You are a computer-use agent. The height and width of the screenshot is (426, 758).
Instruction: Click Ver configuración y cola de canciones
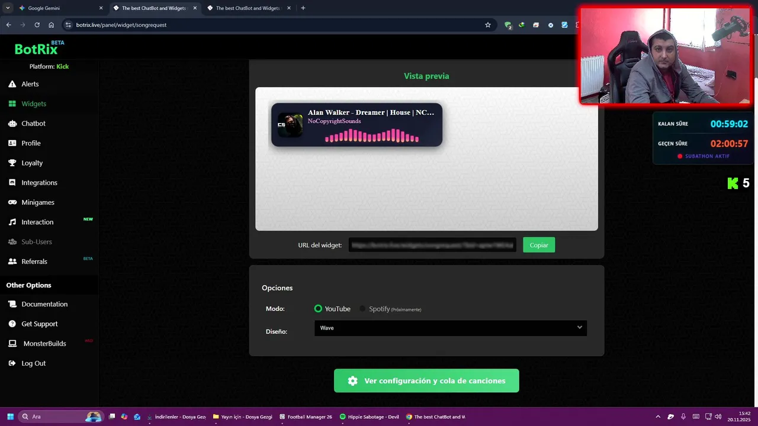coord(426,381)
